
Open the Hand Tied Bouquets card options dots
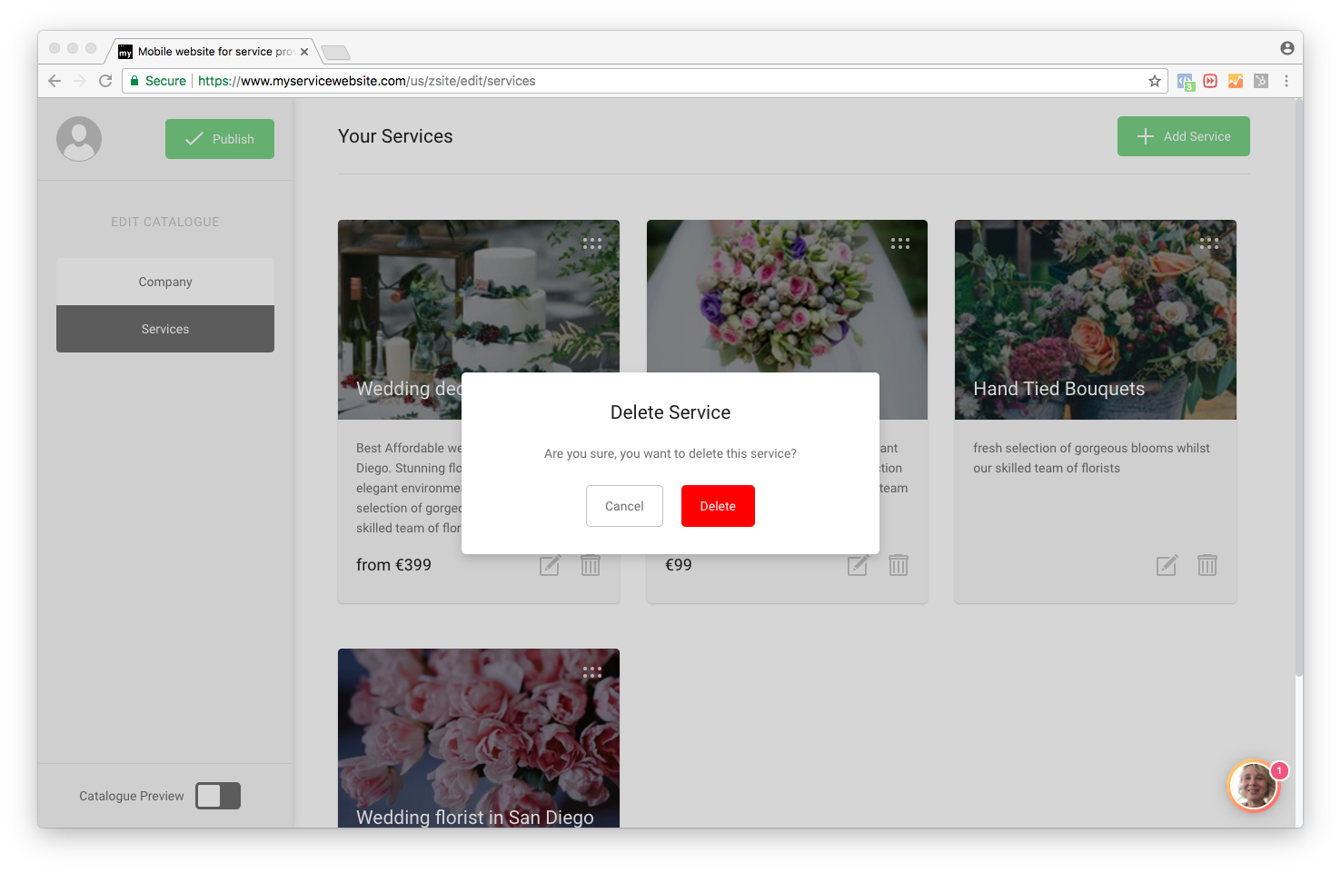coord(1209,243)
